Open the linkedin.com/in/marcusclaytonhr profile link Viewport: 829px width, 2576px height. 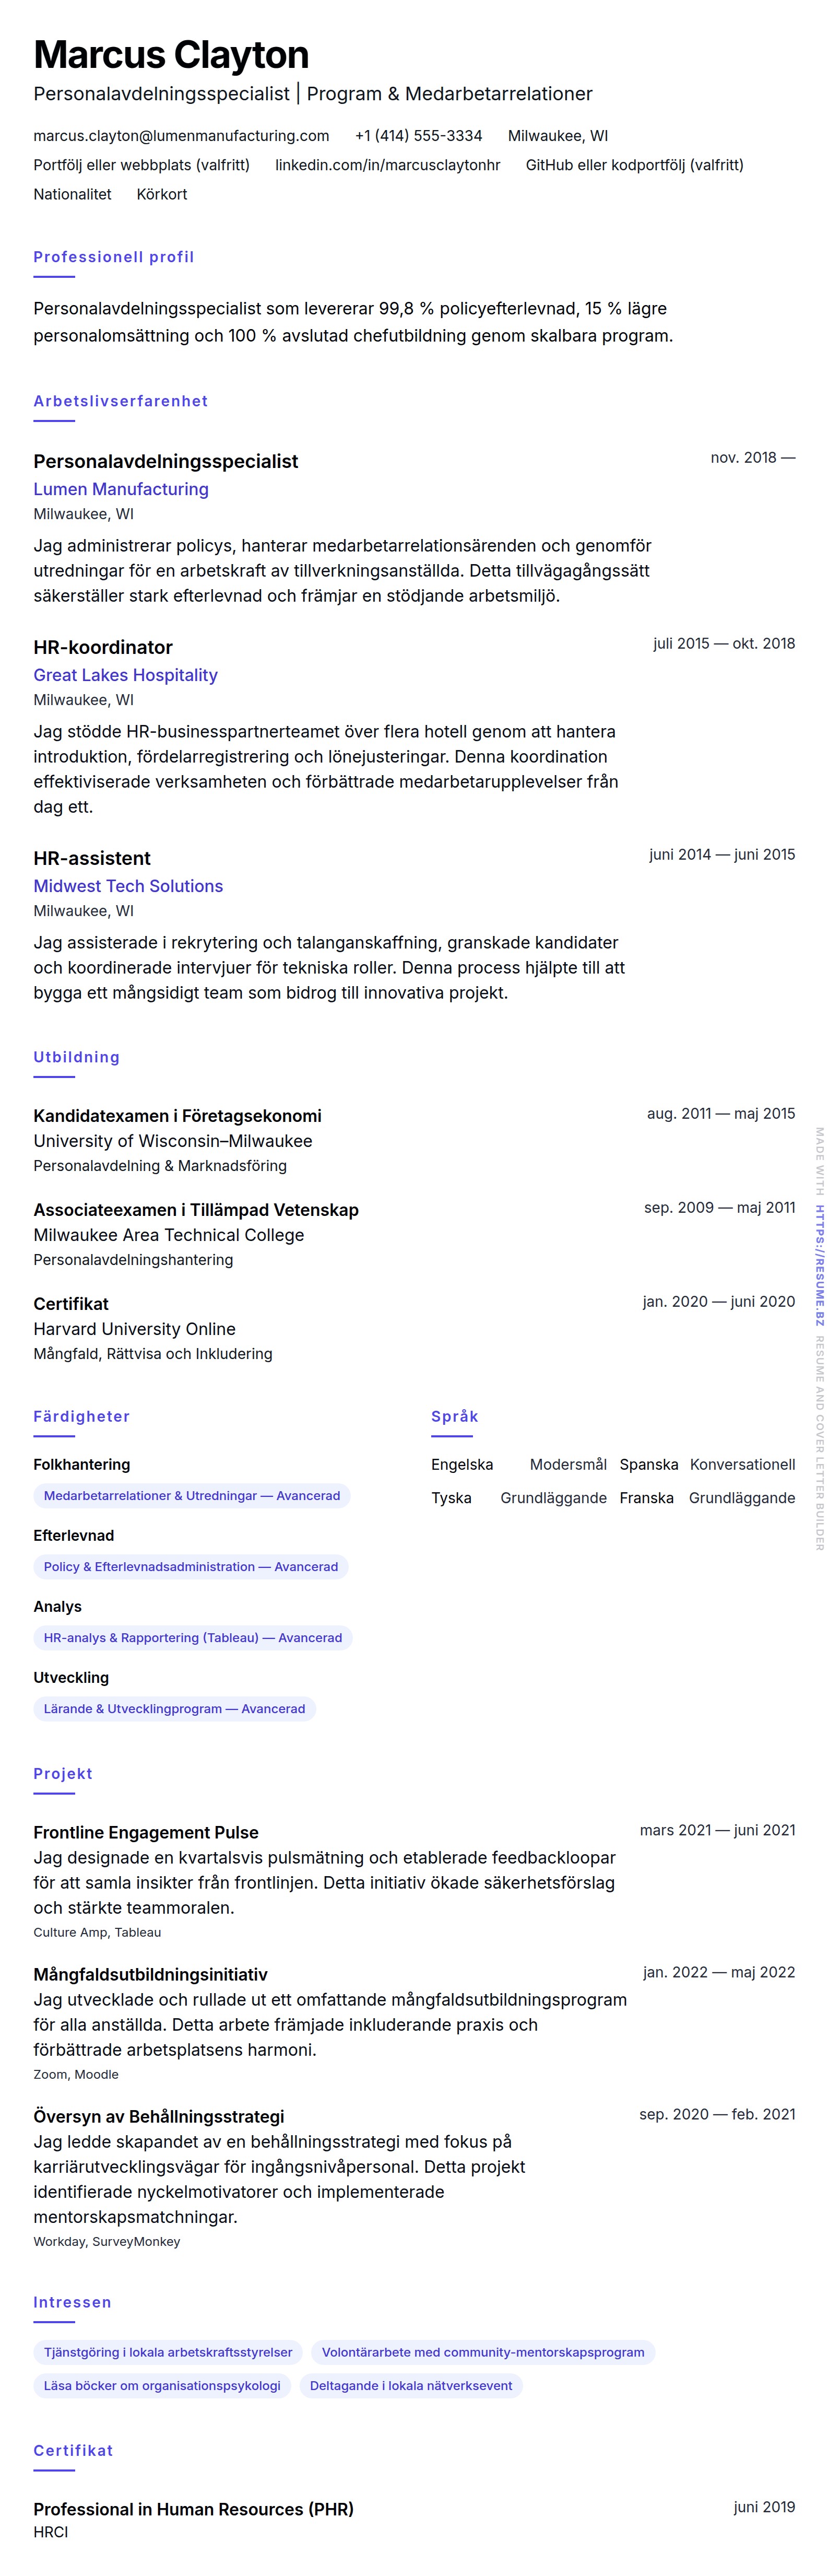(387, 165)
